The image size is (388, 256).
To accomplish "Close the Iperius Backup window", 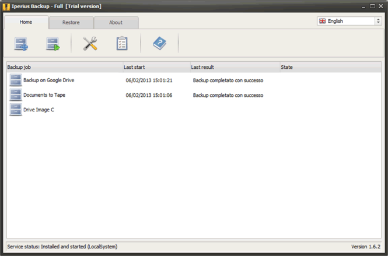I will coord(381,6).
